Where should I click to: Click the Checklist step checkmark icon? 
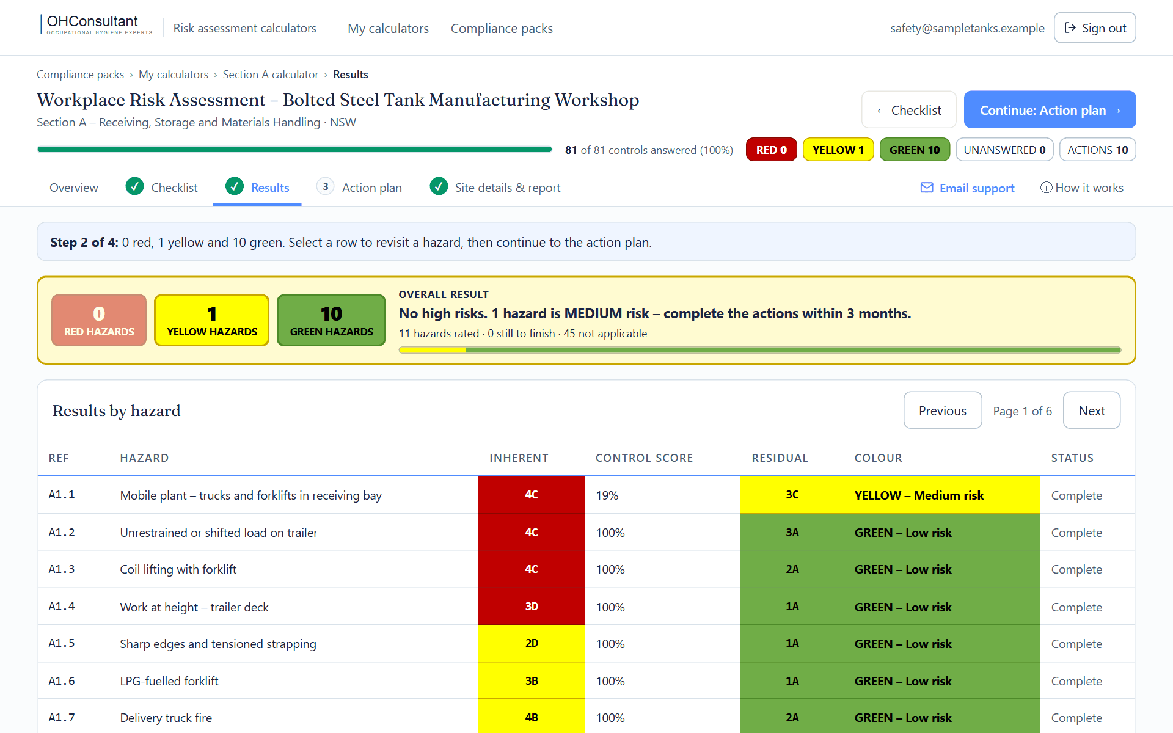coord(134,186)
